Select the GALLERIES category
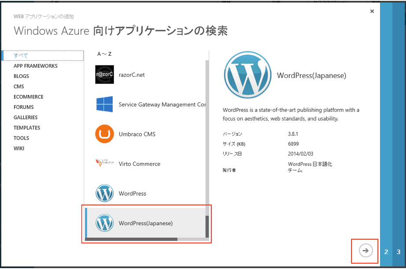Image resolution: width=406 pixels, height=269 pixels. (x=26, y=117)
